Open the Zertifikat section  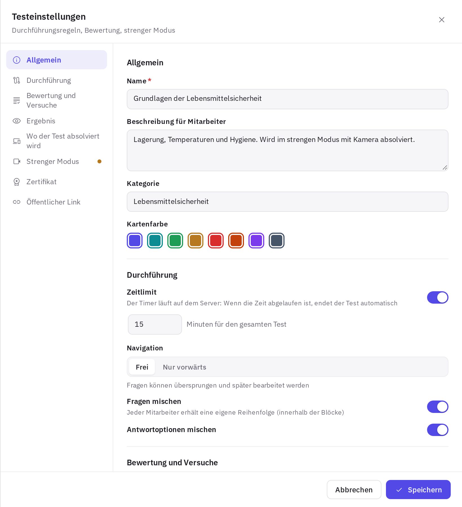pos(57,182)
